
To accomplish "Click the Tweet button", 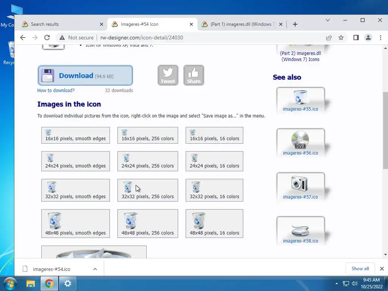I will click(168, 75).
